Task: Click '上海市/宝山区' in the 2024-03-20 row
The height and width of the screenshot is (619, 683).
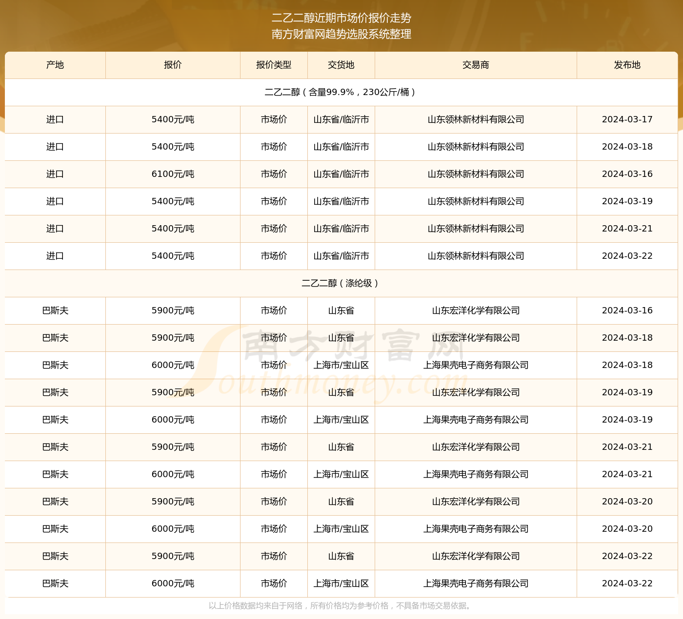Action: tap(341, 529)
